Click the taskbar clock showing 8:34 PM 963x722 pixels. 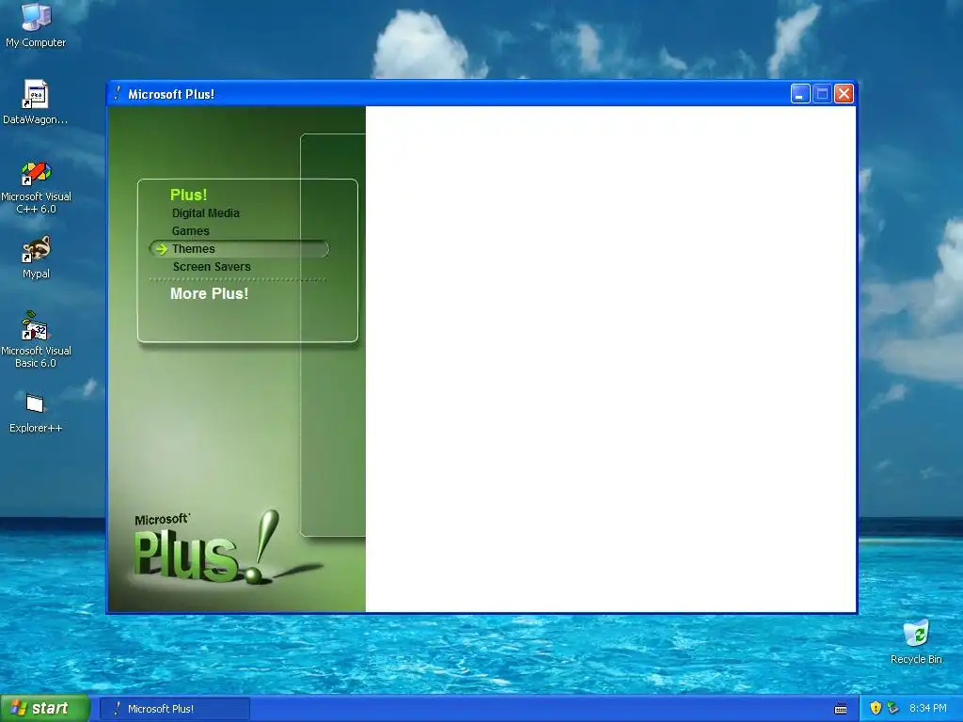pyautogui.click(x=927, y=708)
